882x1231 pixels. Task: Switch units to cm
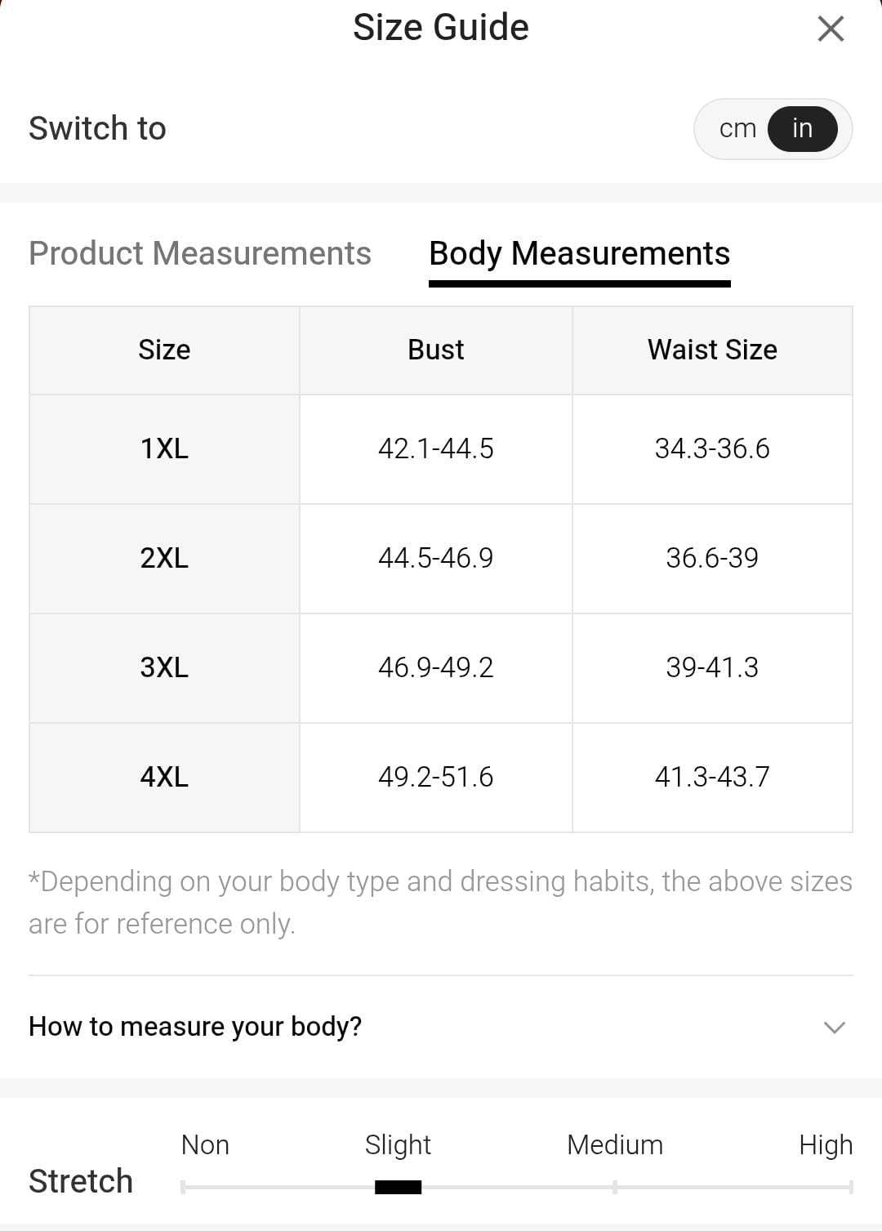737,129
